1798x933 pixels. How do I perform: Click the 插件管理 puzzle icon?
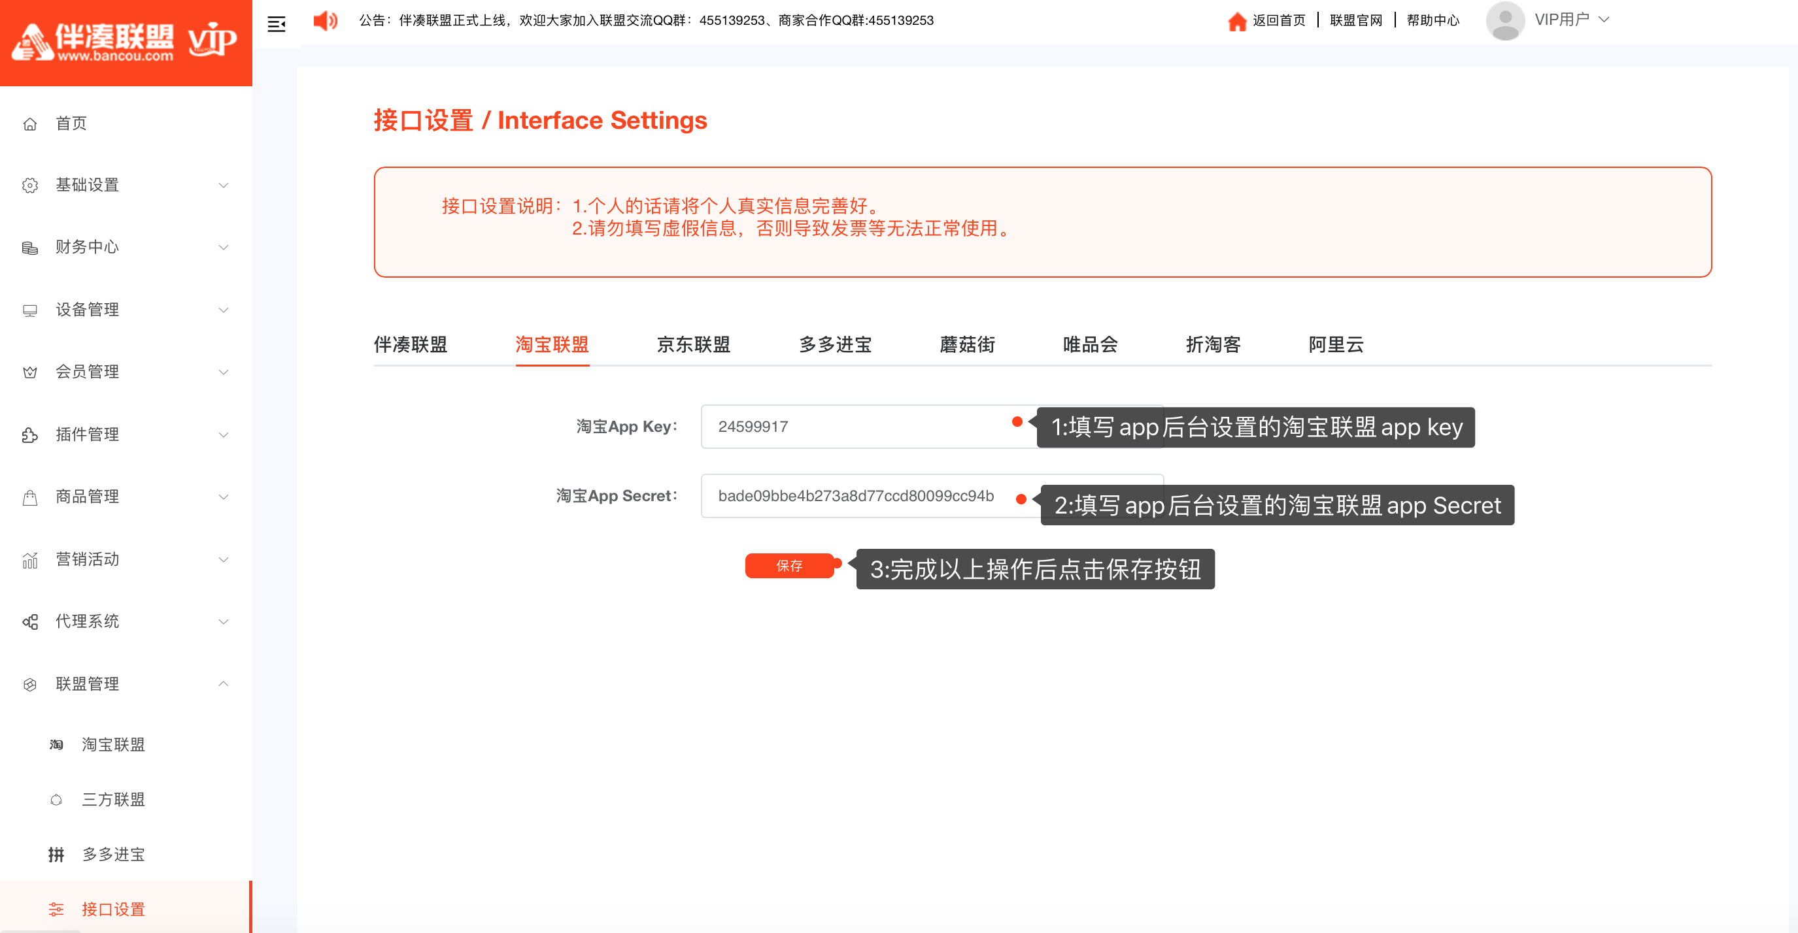30,435
